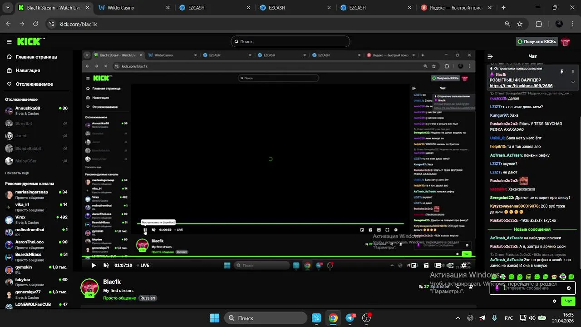This screenshot has height=327, width=581.
Task: Open the Windows Start menu
Action: pyautogui.click(x=215, y=318)
